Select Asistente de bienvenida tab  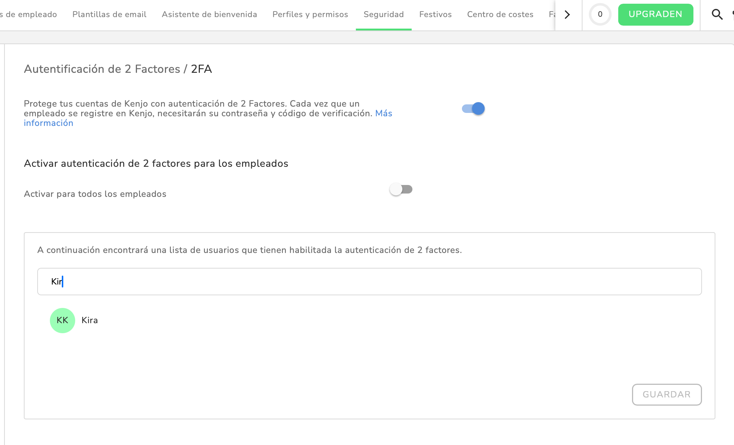[x=209, y=14]
